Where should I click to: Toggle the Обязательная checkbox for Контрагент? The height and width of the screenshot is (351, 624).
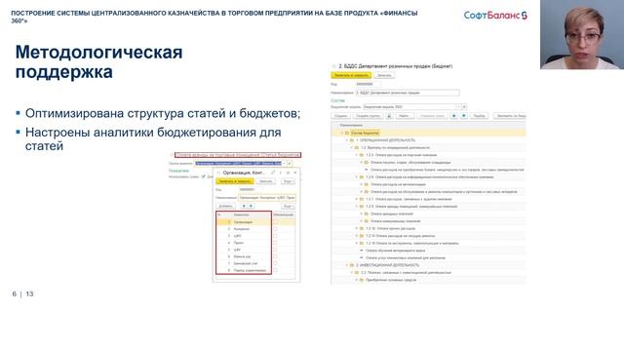pyautogui.click(x=275, y=229)
